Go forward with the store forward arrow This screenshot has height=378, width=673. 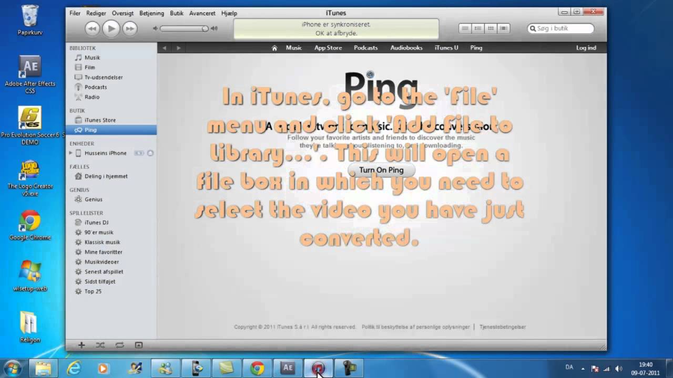pyautogui.click(x=179, y=48)
